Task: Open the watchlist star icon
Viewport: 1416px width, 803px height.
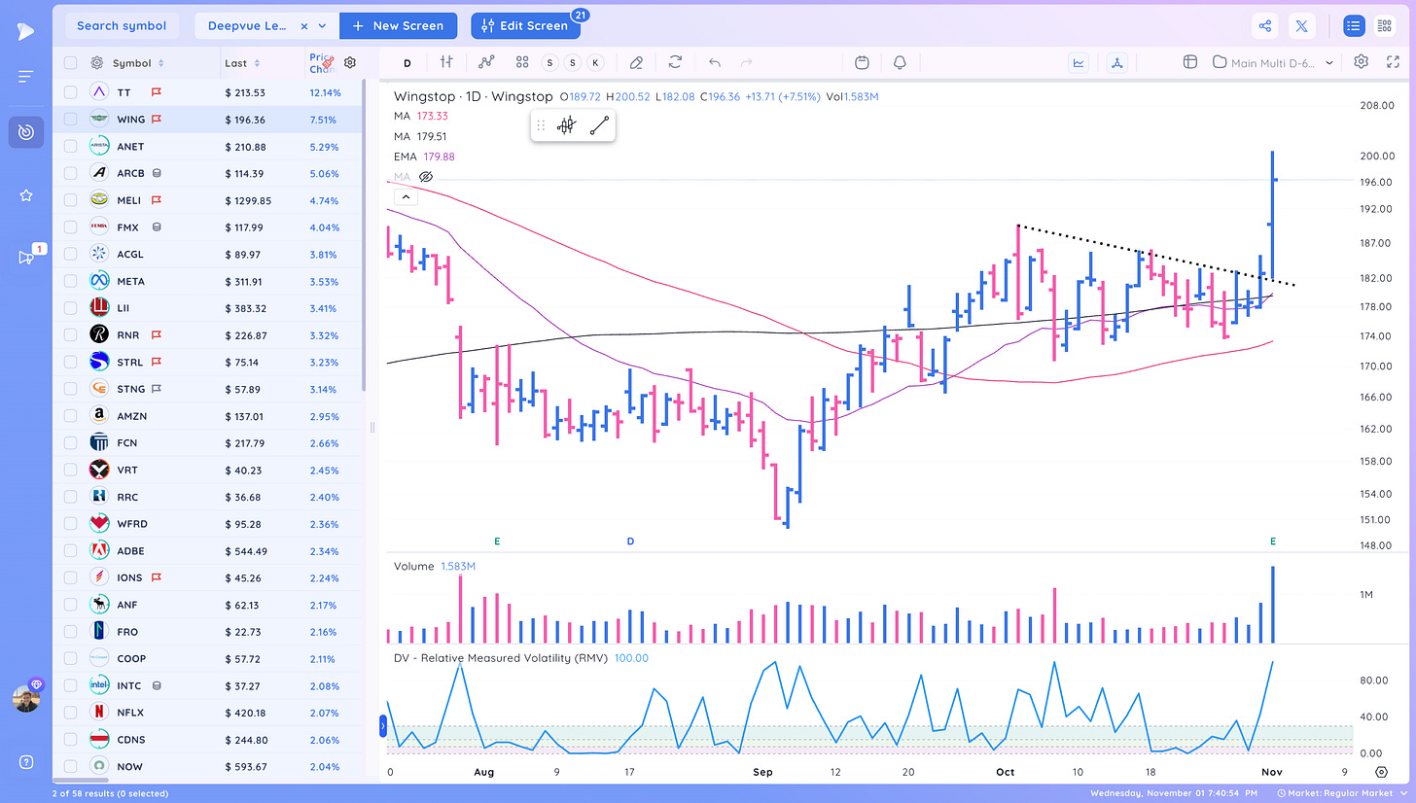Action: (26, 195)
